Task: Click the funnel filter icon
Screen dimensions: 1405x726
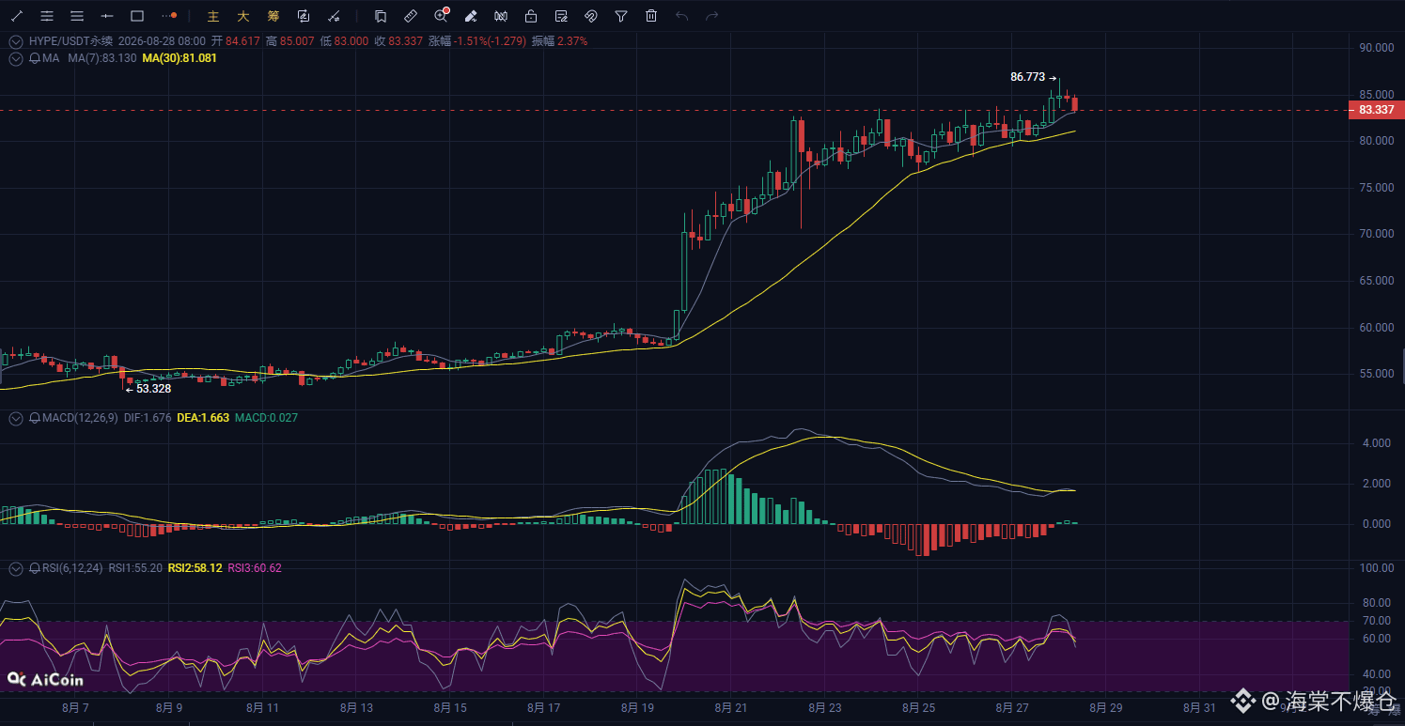Action: (621, 16)
